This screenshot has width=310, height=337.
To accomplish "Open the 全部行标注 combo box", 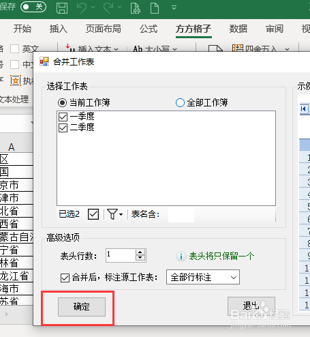I will point(203,277).
